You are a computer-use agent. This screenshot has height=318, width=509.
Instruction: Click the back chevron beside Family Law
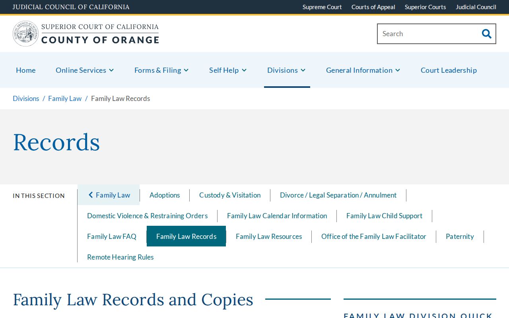pyautogui.click(x=91, y=195)
